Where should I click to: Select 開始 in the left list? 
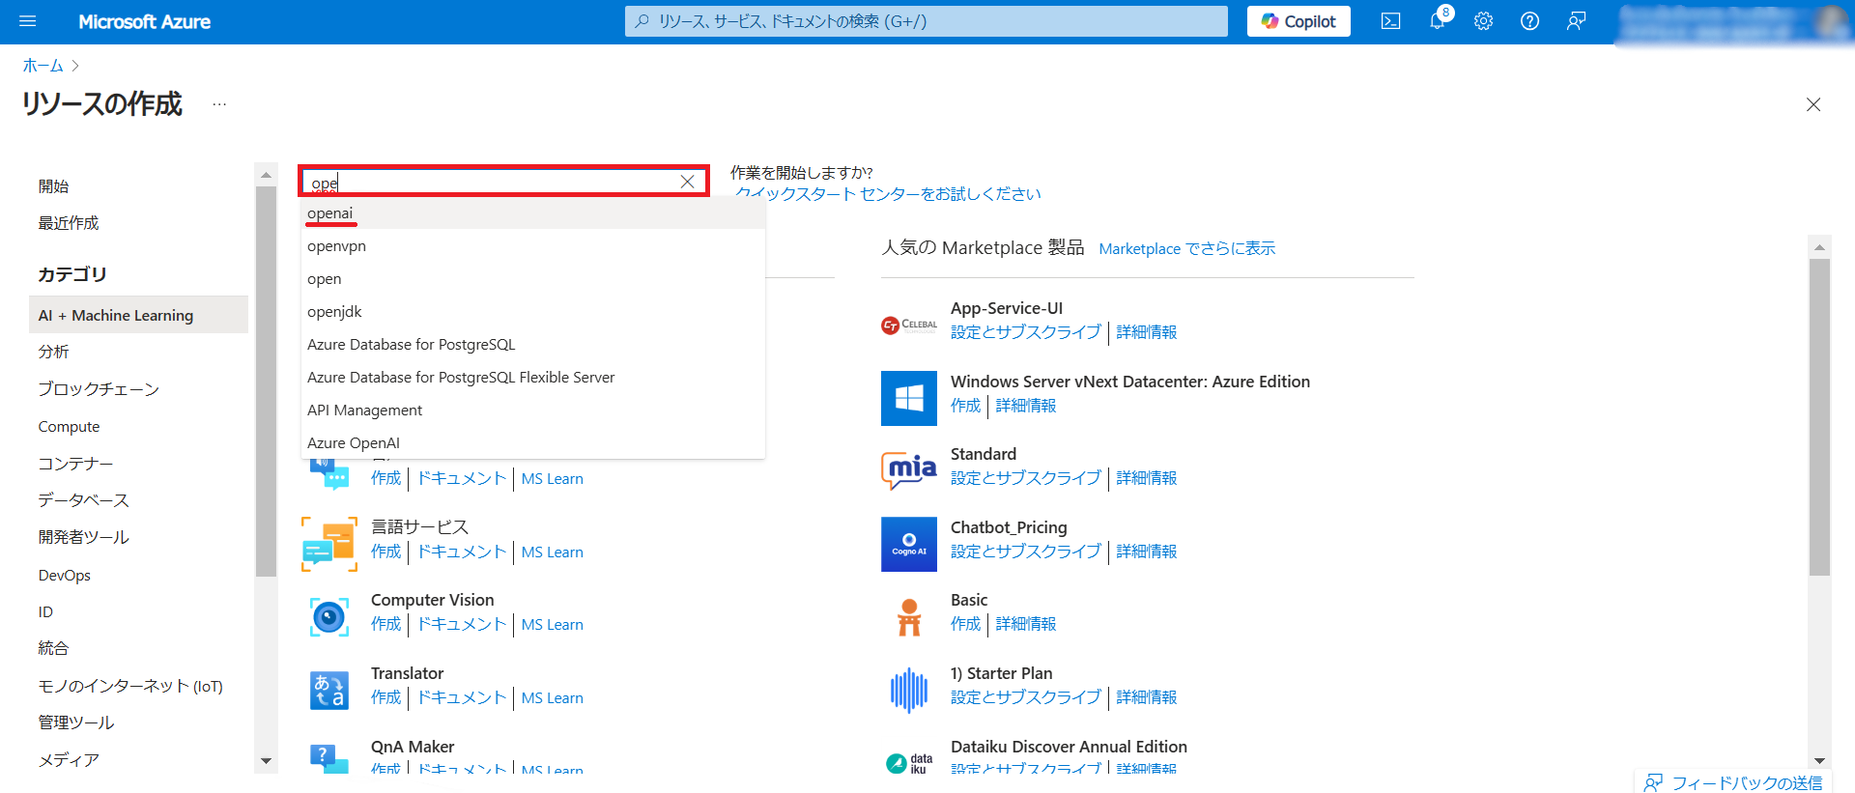click(138, 186)
